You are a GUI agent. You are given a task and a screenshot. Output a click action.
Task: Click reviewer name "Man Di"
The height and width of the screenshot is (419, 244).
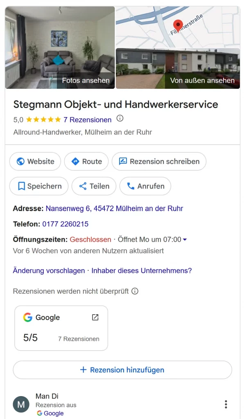47,396
